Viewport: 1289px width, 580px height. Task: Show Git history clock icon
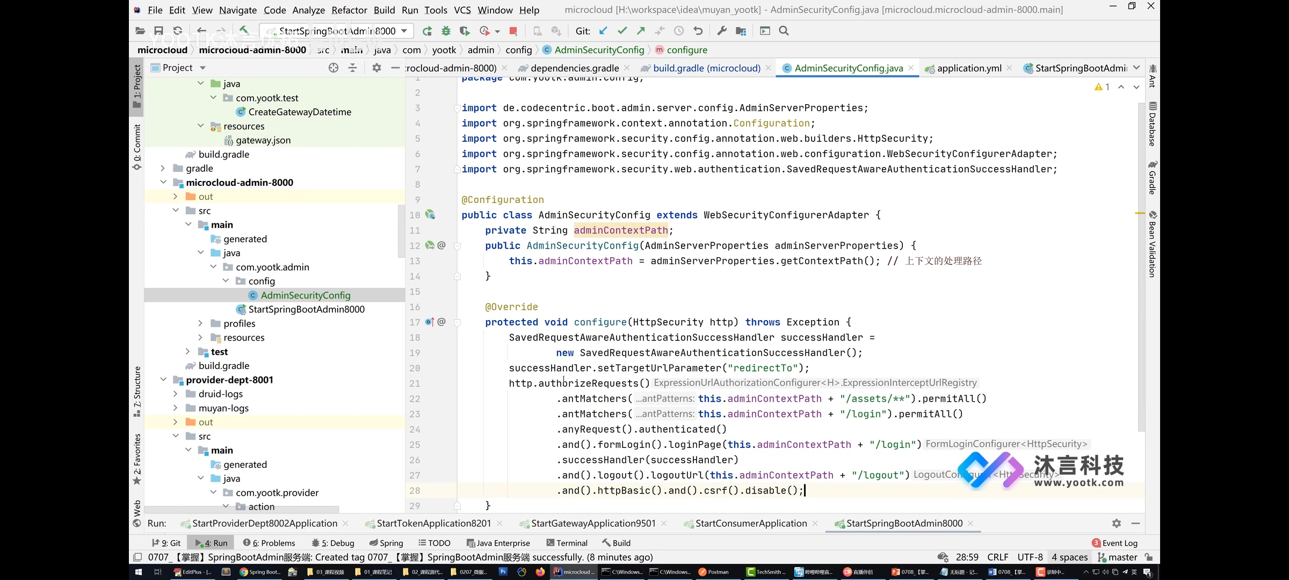click(679, 31)
